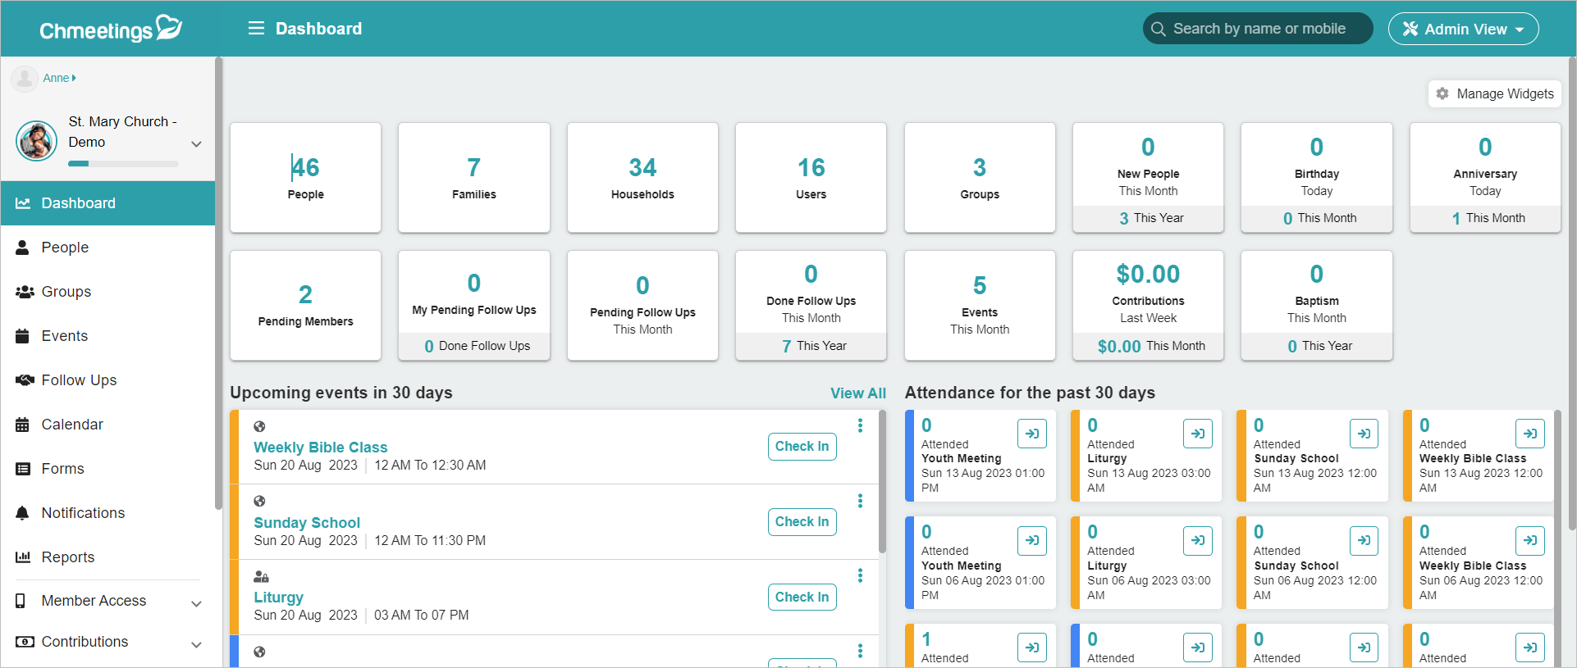Screen dimensions: 1577x668
Task: Click the 7 Families widget
Action: point(474,178)
